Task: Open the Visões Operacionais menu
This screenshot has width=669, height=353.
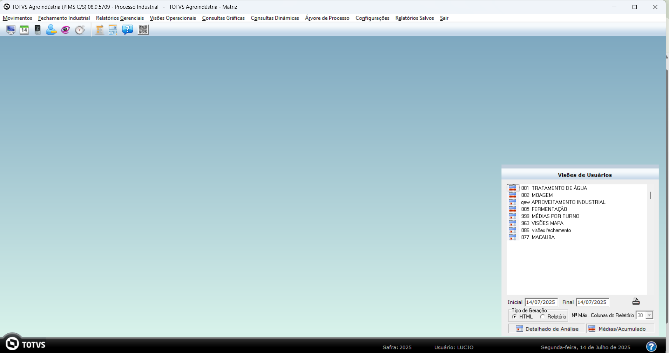Action: tap(173, 18)
